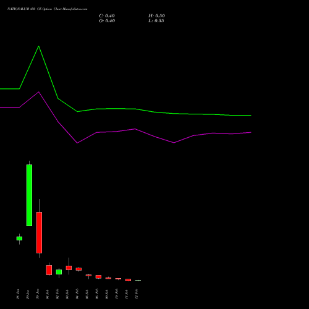Select the large red 30 Jan candlestick

click(x=39, y=232)
